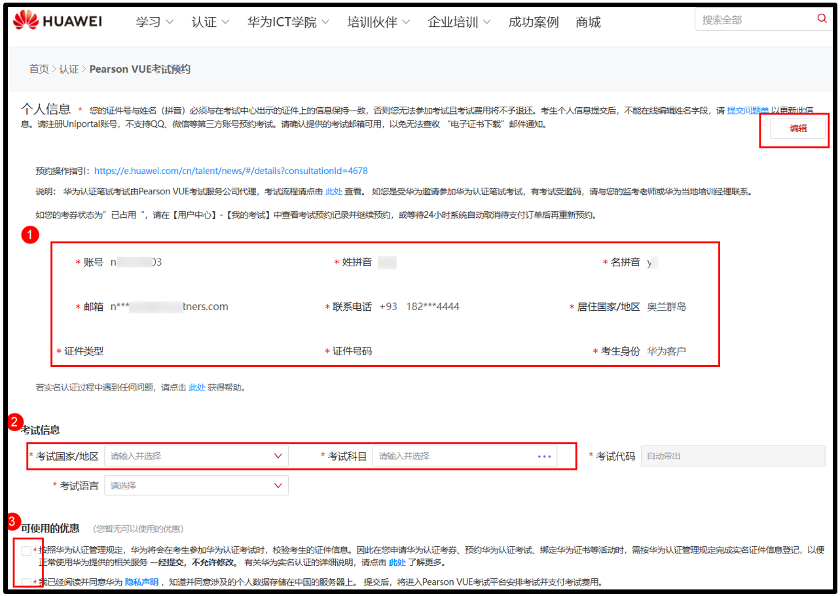The width and height of the screenshot is (840, 596).
Task: Open the 学习 menu
Action: (155, 22)
